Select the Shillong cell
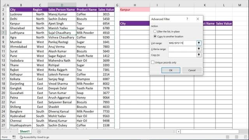 click(21, 107)
